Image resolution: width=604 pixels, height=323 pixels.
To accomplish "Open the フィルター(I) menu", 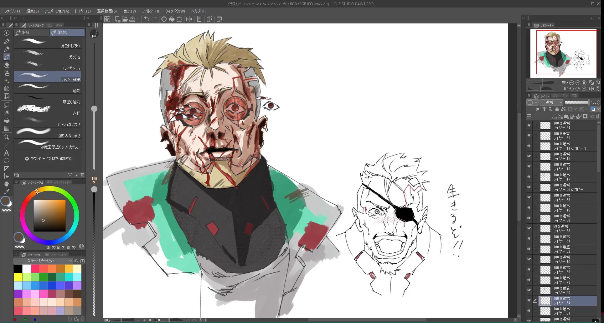I will point(150,11).
